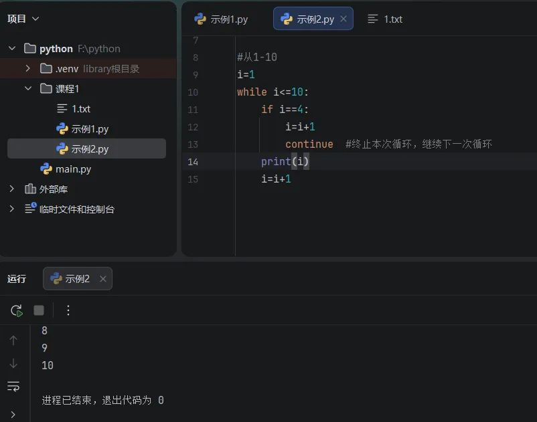Click the 外部库 library icon
Screen dimensions: 537x422
coord(30,189)
